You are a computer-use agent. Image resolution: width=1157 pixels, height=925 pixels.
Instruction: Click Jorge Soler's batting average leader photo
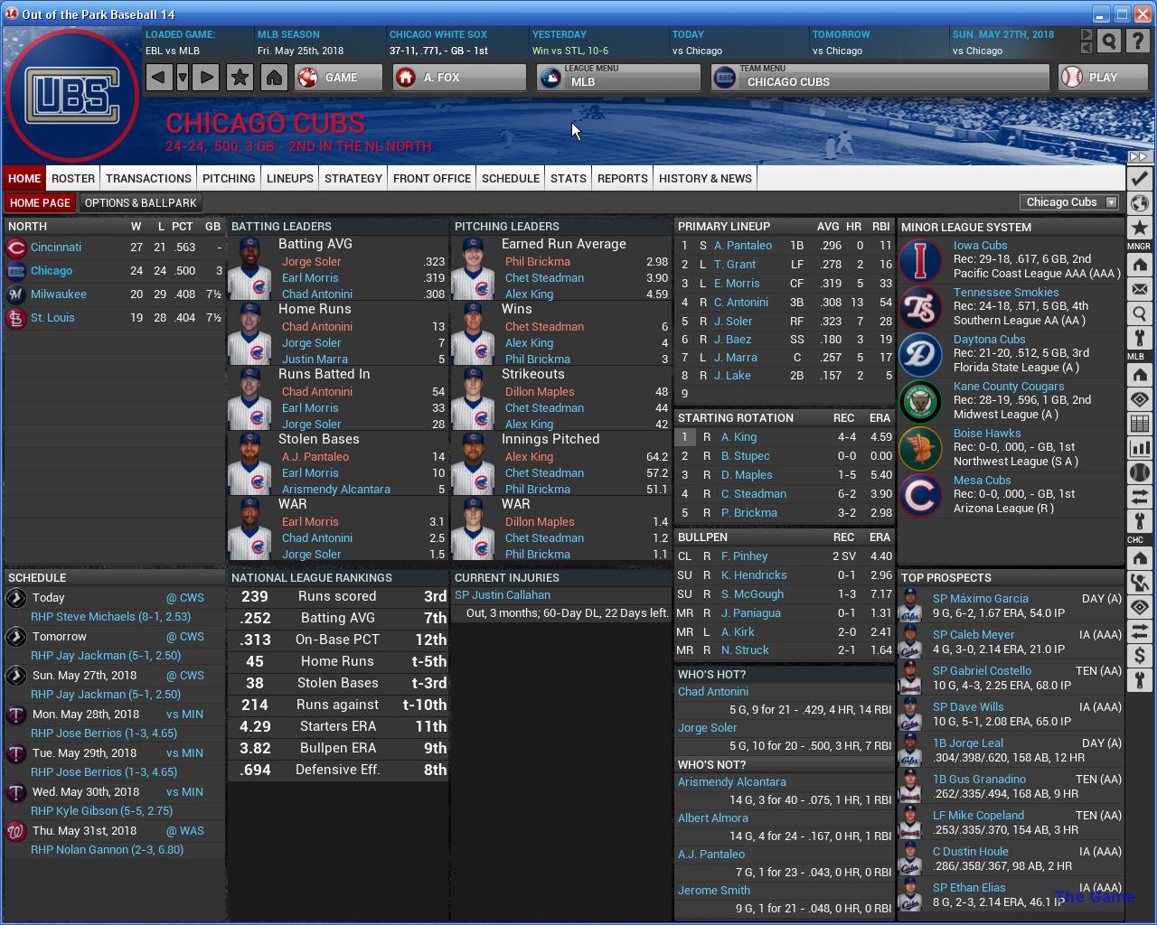click(x=249, y=268)
